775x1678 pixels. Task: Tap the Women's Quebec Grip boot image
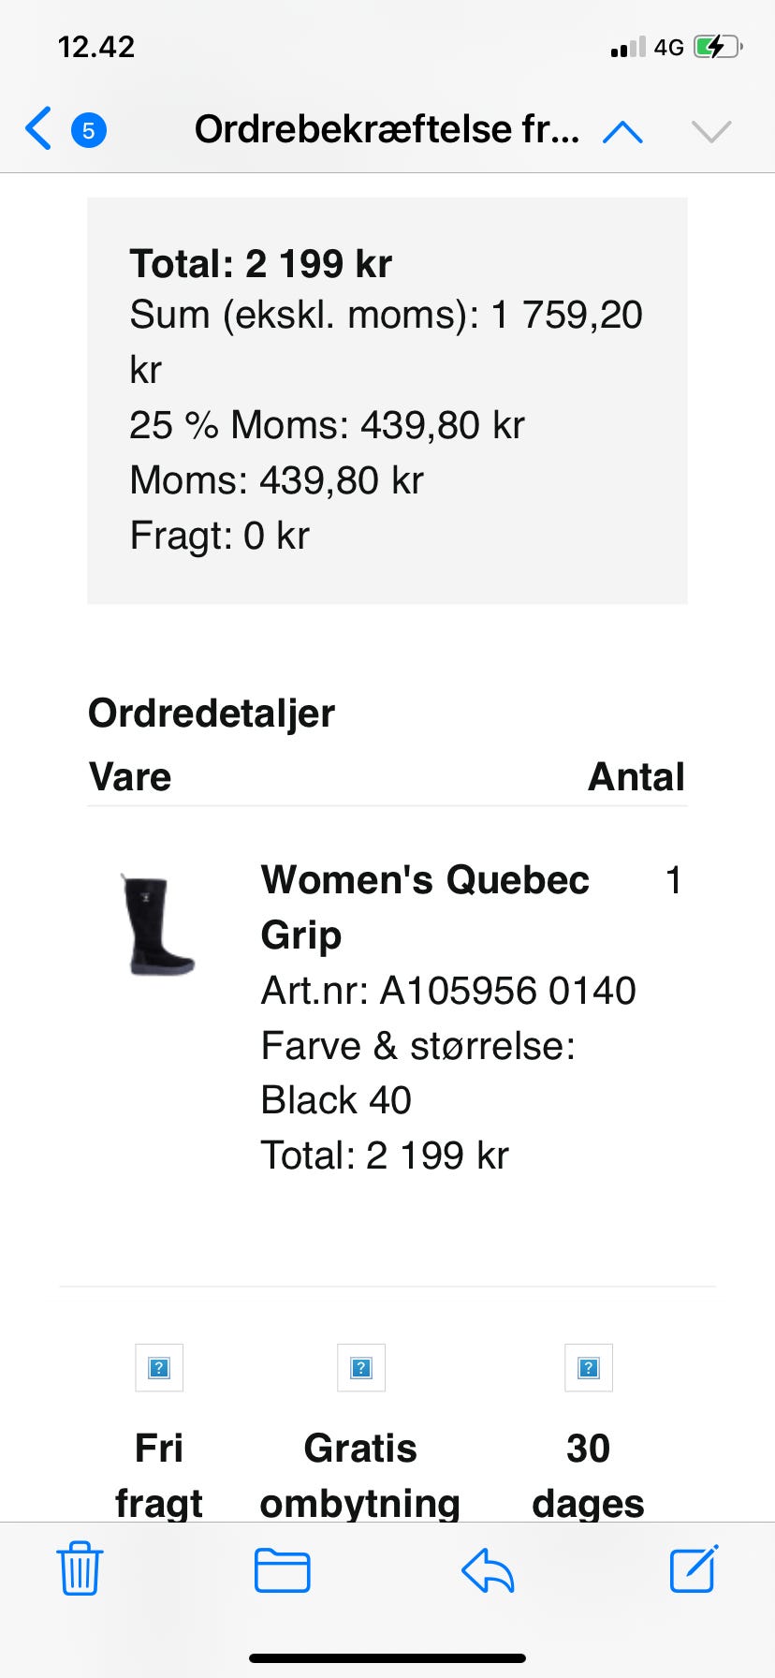157,925
